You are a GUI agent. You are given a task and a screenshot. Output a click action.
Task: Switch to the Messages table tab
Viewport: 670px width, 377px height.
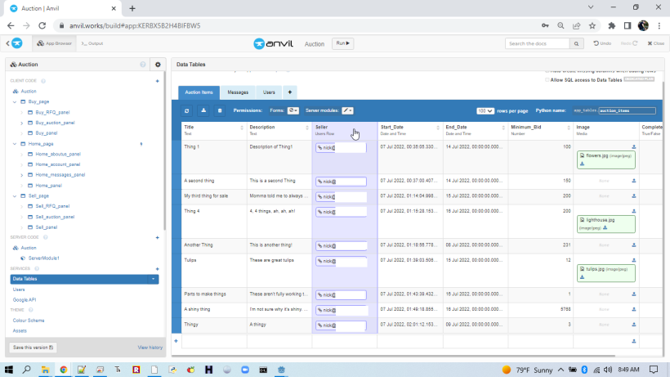(238, 92)
